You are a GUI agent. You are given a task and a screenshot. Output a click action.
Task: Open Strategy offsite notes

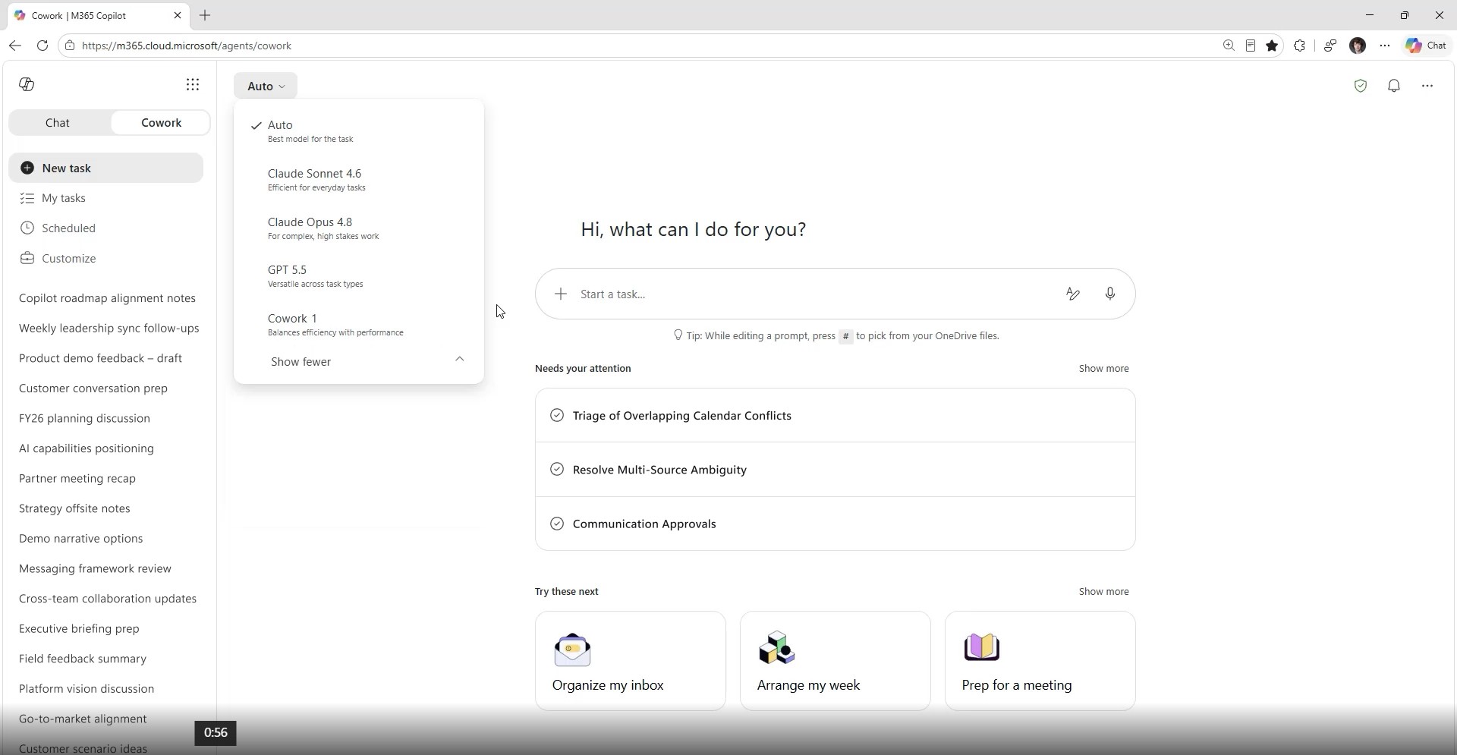click(x=74, y=508)
